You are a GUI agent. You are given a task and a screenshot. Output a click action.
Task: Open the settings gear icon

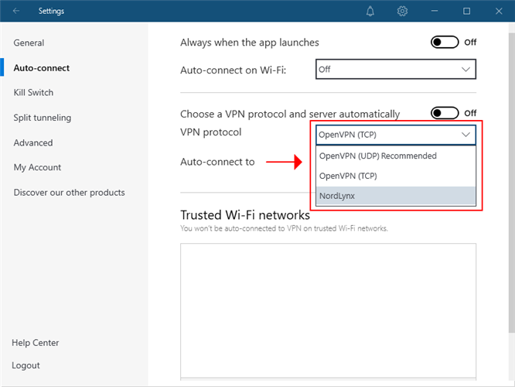pos(402,12)
